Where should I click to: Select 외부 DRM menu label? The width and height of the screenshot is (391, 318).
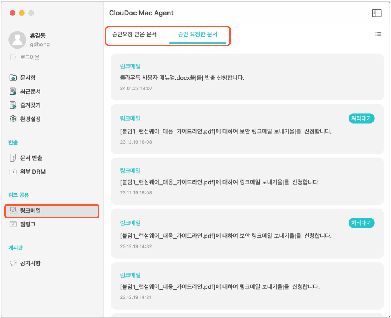[33, 172]
